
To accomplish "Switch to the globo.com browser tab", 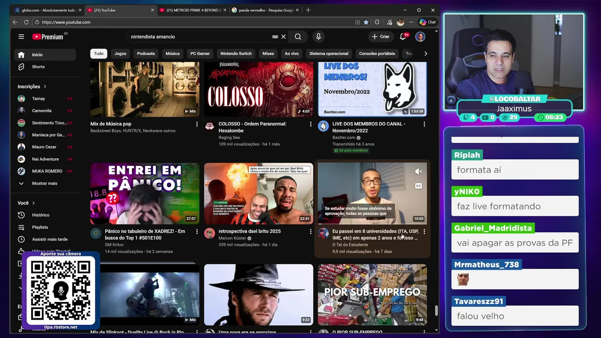I will click(x=47, y=10).
